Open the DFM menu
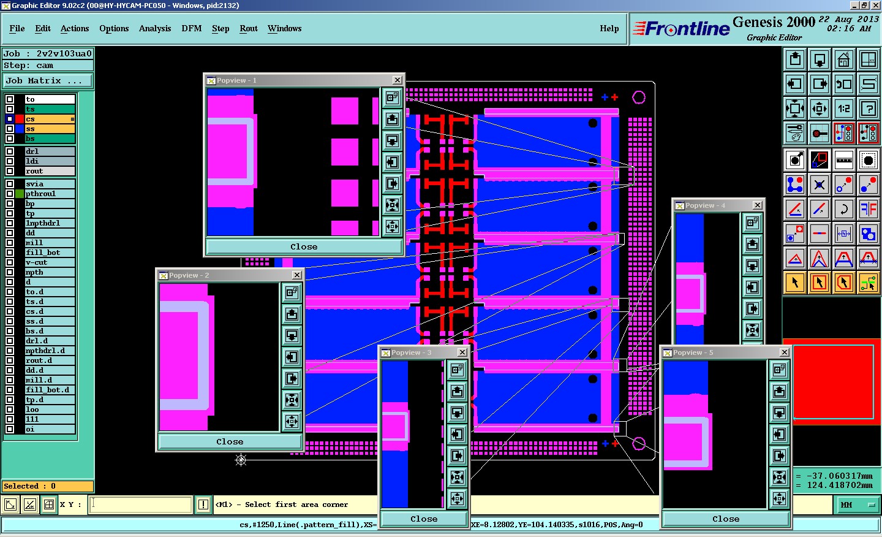The width and height of the screenshot is (882, 537). [x=192, y=28]
